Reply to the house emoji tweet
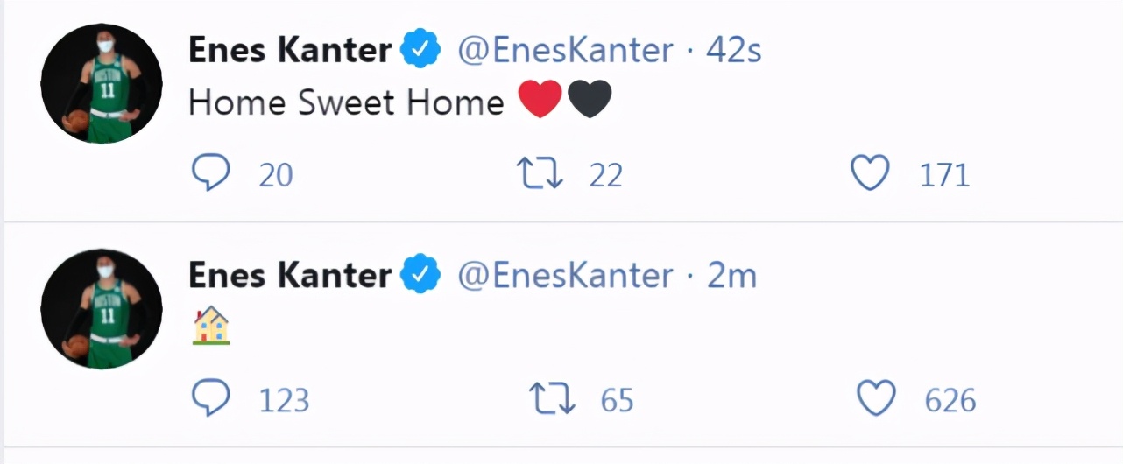1123x464 pixels. [x=210, y=399]
